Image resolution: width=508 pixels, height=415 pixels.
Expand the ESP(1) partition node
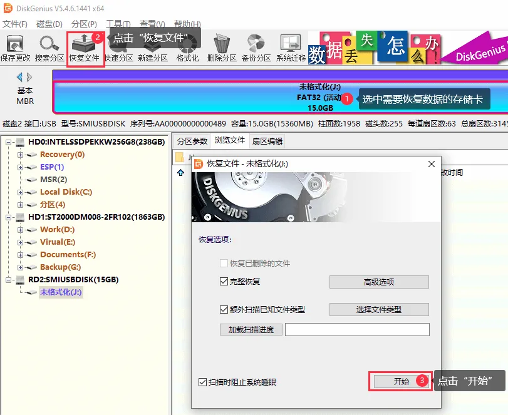pos(20,167)
